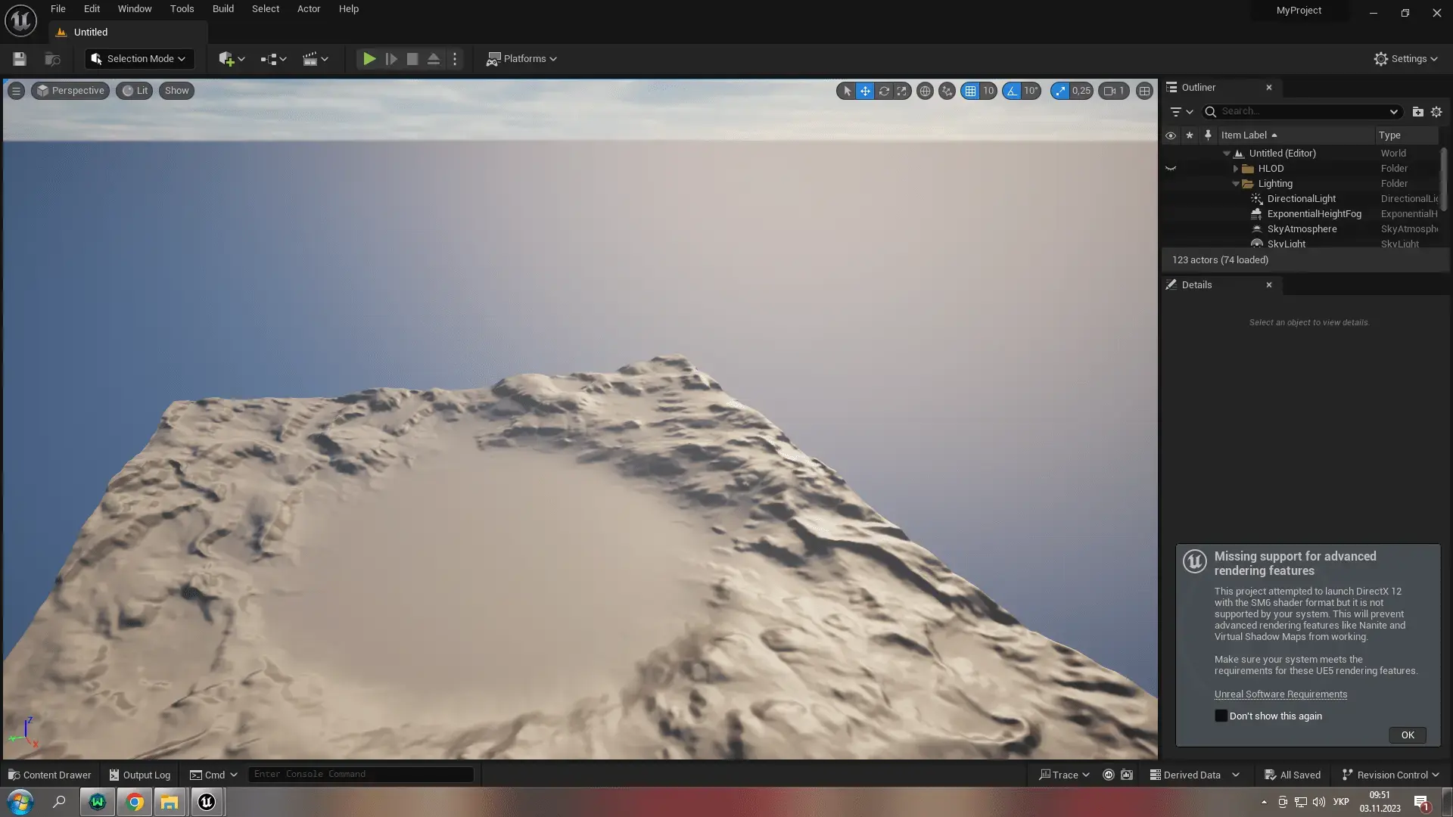Toggle grid snapping on or off
This screenshot has height=817, width=1453.
click(970, 91)
